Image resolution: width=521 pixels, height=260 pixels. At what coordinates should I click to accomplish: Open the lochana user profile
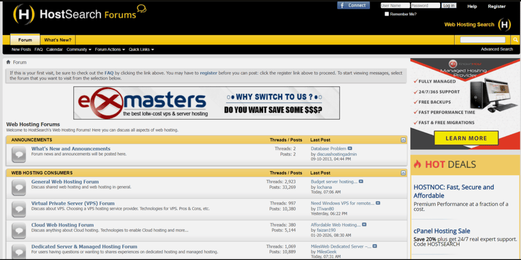point(324,187)
